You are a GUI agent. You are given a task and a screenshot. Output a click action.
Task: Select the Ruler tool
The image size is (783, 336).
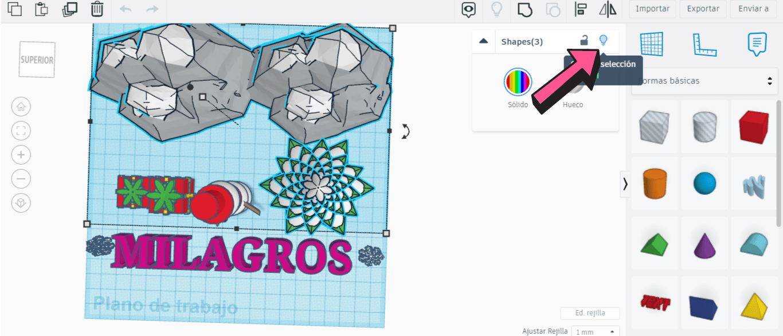(x=704, y=44)
